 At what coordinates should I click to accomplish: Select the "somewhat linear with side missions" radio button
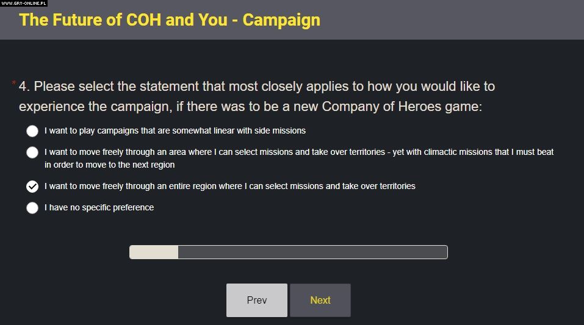point(32,131)
